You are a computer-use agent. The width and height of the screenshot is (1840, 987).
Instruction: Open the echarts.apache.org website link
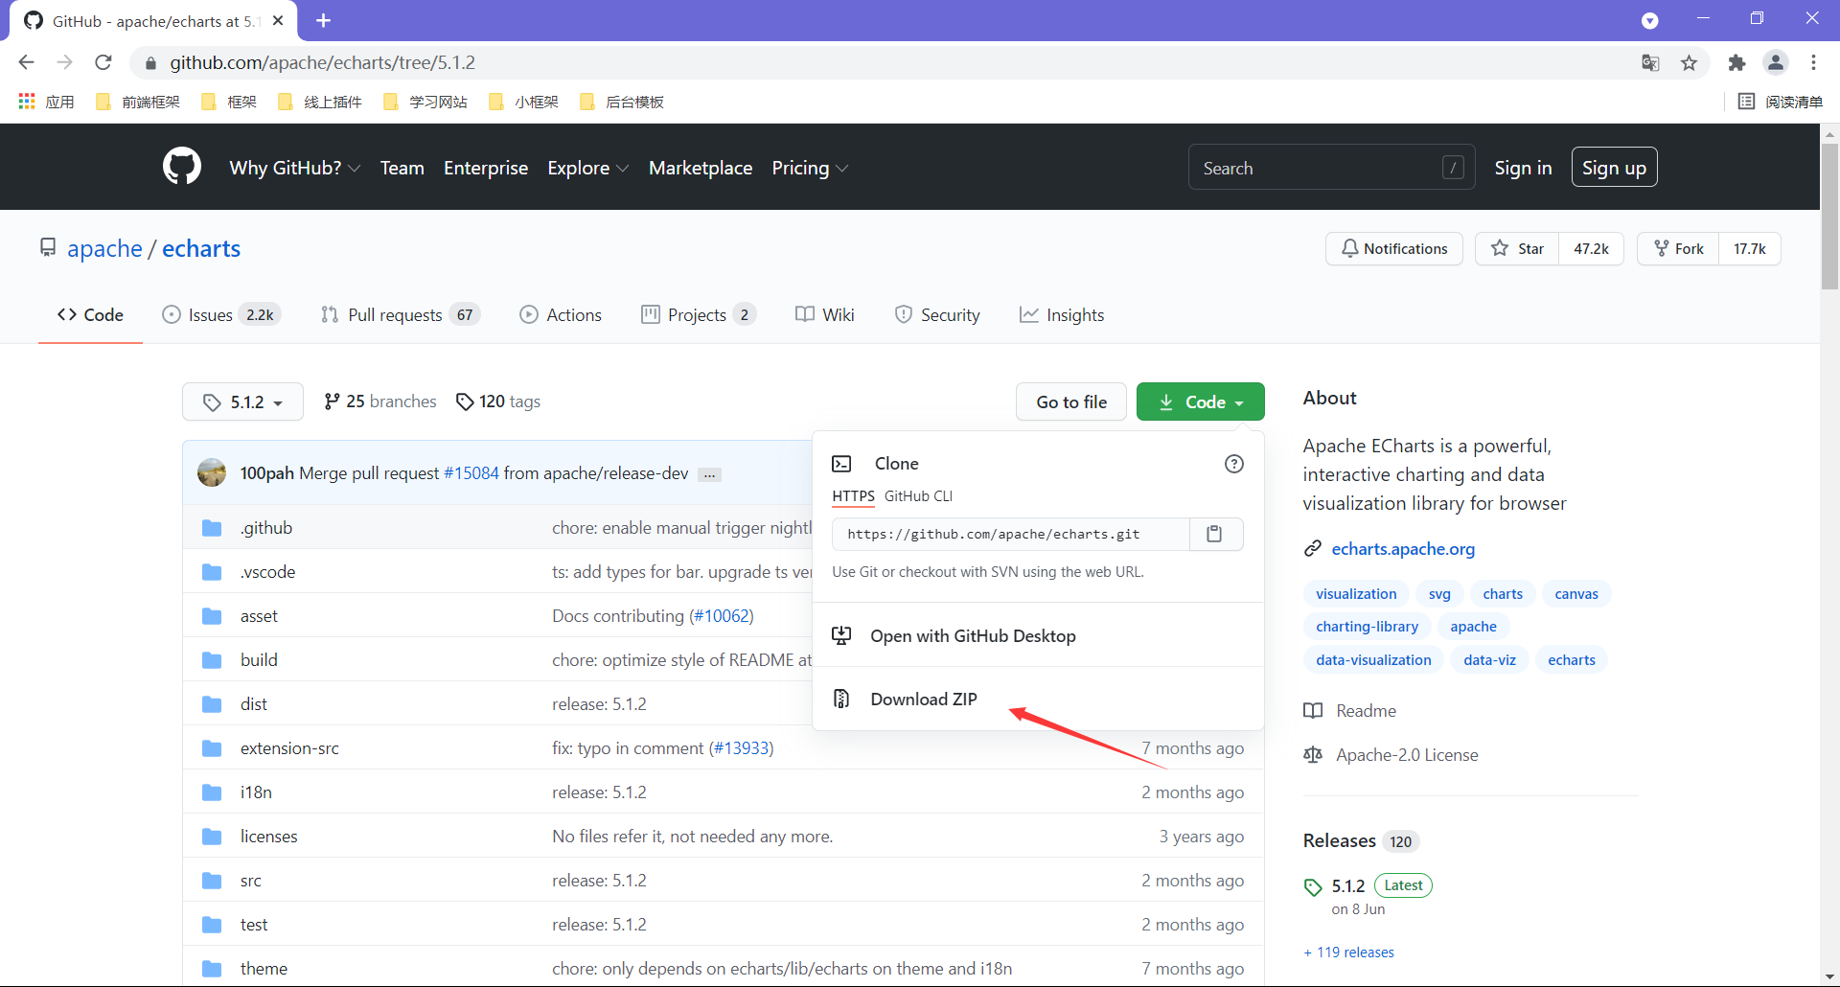(1403, 549)
